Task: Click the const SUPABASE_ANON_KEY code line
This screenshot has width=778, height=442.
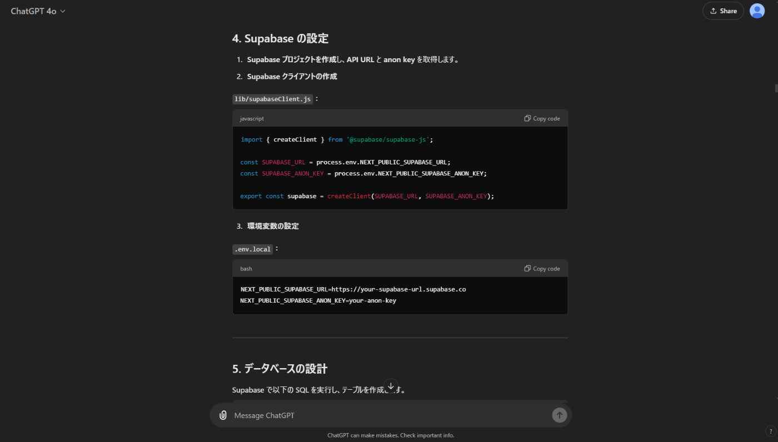Action: 363,173
